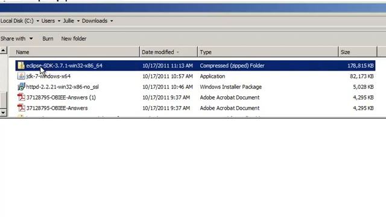The width and height of the screenshot is (386, 217).
Task: Select file eclipse-SDK-3.7.1-win32-x86_64
Action: click(x=65, y=66)
